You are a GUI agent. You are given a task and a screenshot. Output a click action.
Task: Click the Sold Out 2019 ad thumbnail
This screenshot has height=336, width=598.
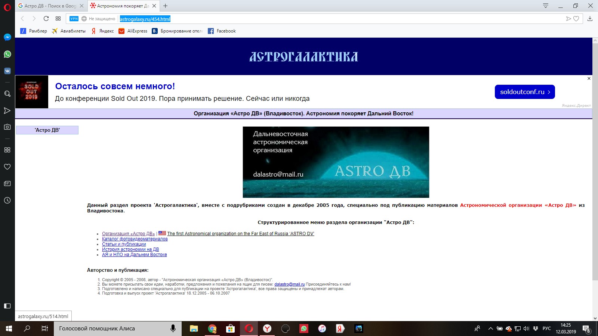(x=32, y=92)
